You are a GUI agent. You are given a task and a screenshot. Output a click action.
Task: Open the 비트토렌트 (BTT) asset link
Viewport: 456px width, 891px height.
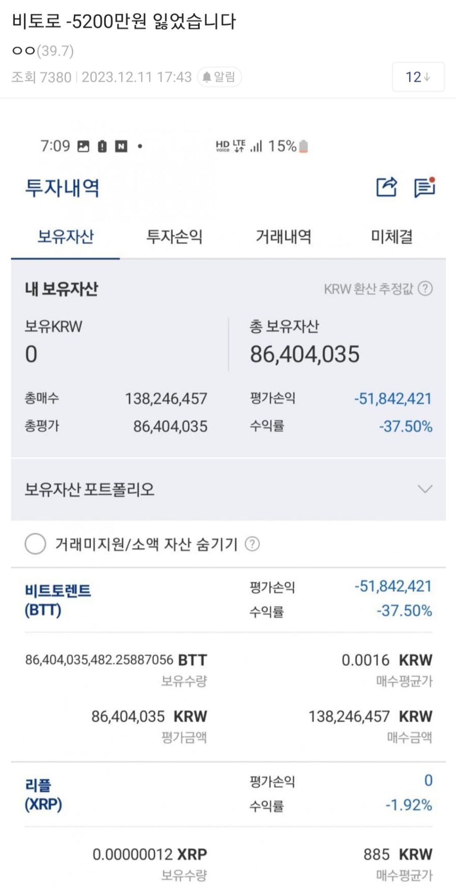point(57,600)
